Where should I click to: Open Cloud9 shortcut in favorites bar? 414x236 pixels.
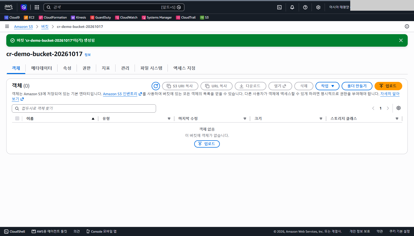[x=12, y=17]
